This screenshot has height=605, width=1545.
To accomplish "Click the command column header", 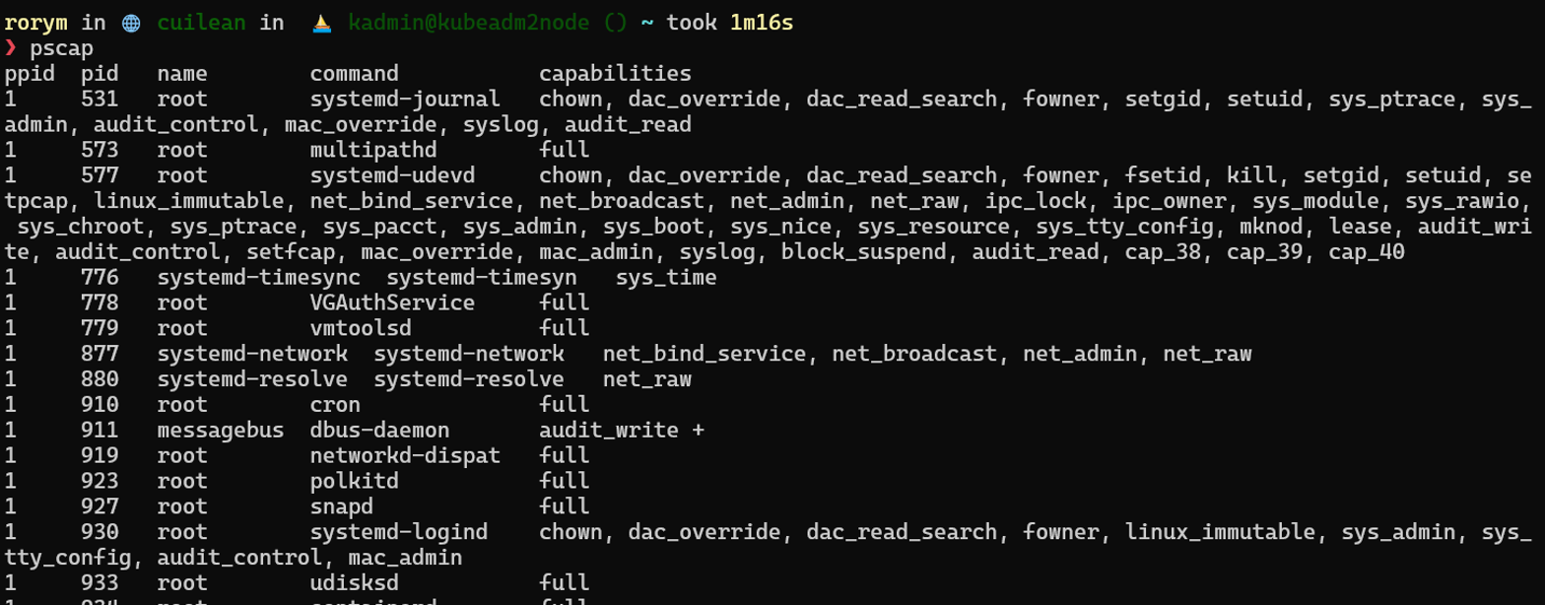I will click(x=354, y=74).
